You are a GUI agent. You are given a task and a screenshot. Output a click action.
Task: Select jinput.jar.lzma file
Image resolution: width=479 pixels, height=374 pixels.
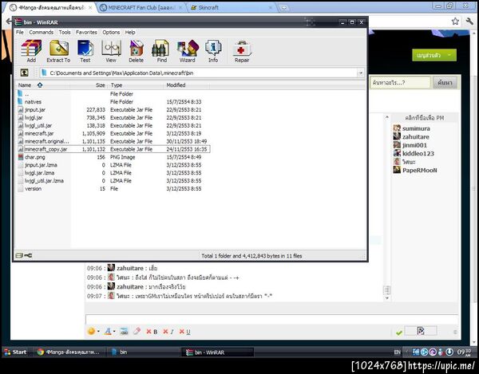(x=41, y=165)
